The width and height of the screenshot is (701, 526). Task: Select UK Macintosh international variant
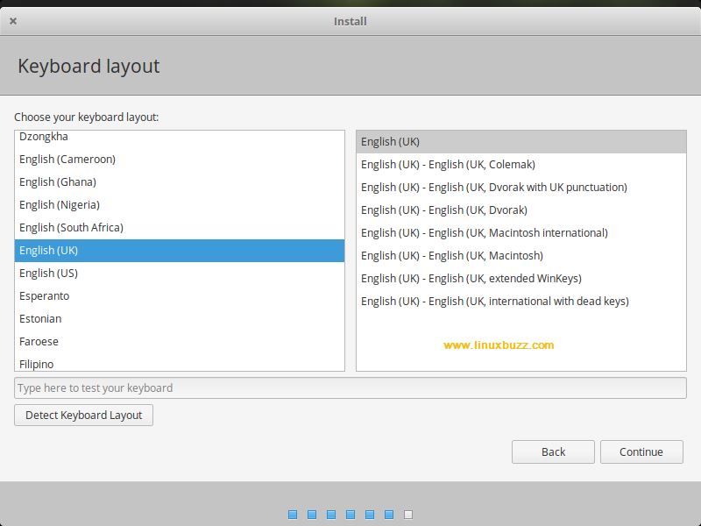pos(521,233)
